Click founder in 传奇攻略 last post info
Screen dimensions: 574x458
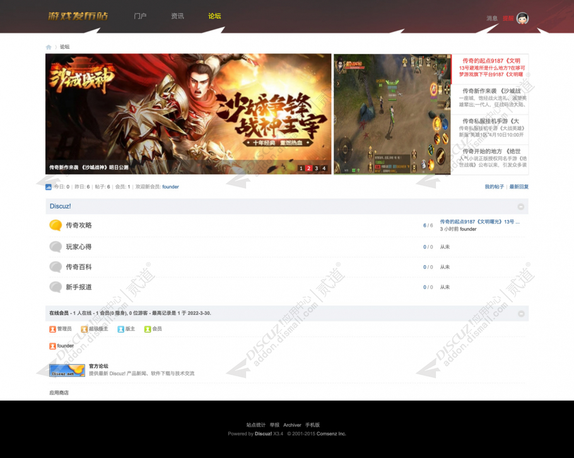click(x=468, y=229)
